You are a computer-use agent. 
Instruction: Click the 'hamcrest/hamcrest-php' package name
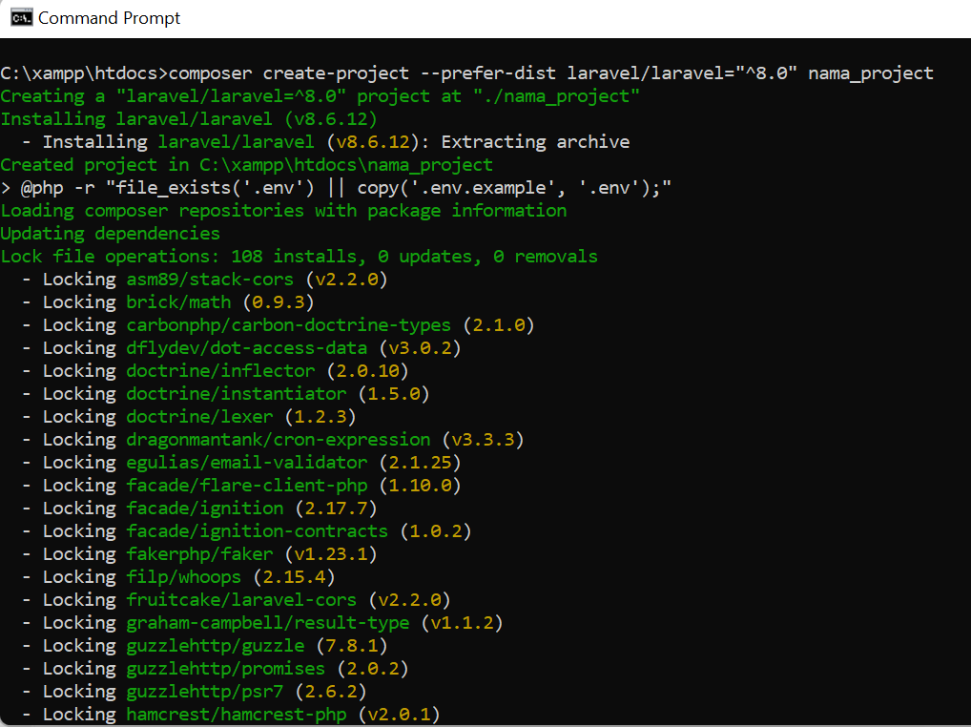(237, 716)
